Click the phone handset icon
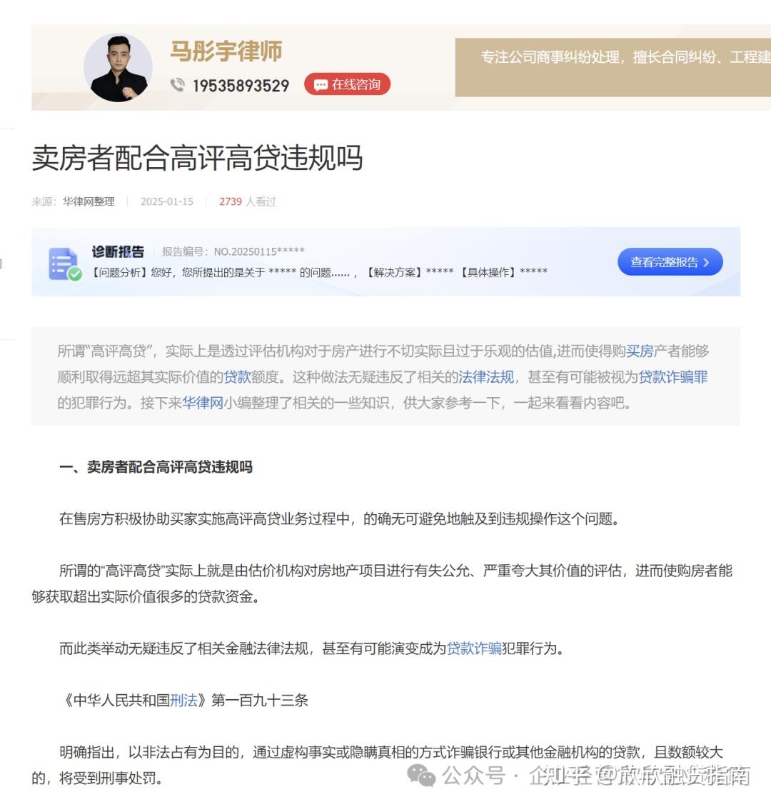 coord(178,85)
